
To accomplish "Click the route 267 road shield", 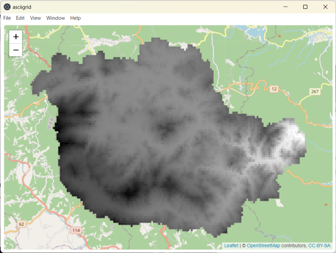I will pyautogui.click(x=315, y=91).
